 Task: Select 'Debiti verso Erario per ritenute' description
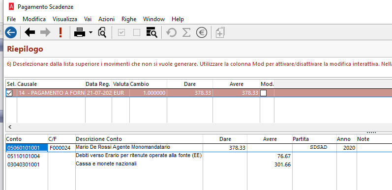click(139, 156)
